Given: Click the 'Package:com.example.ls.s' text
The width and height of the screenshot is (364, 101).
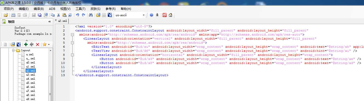Looking at the screenshot, I should click(x=33, y=34).
